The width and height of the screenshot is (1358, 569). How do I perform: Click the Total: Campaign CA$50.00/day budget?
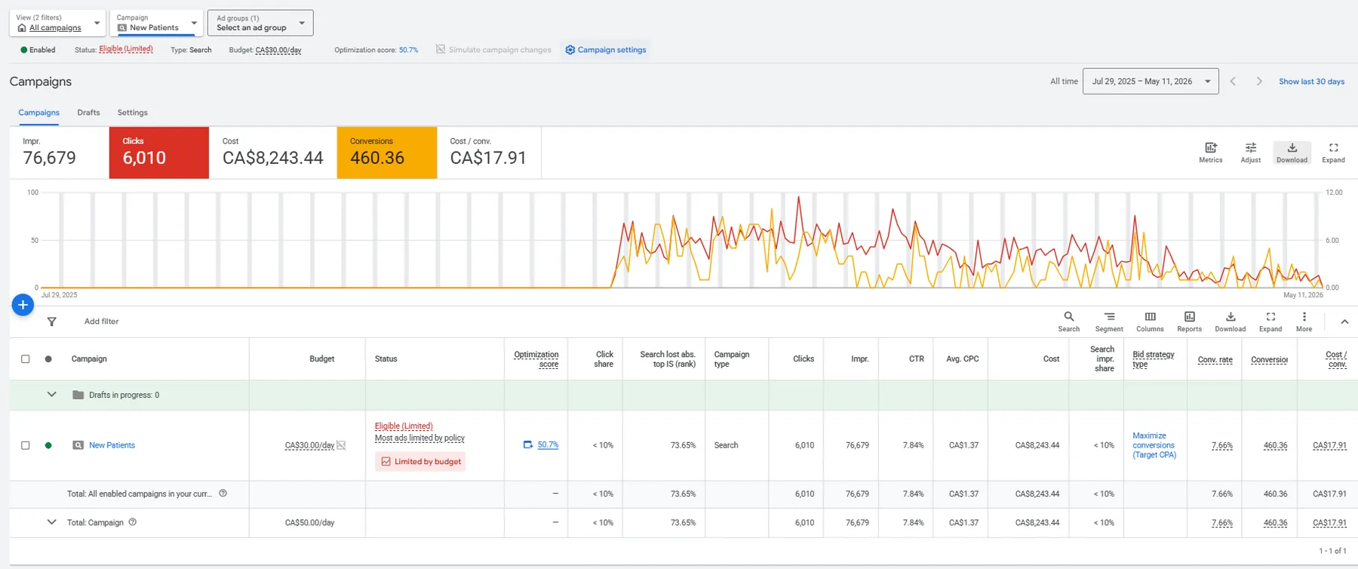tap(309, 522)
